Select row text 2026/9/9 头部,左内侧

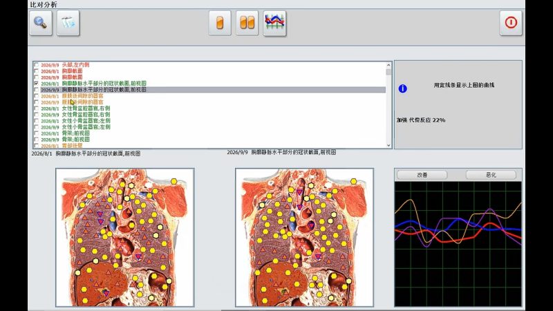click(65, 65)
